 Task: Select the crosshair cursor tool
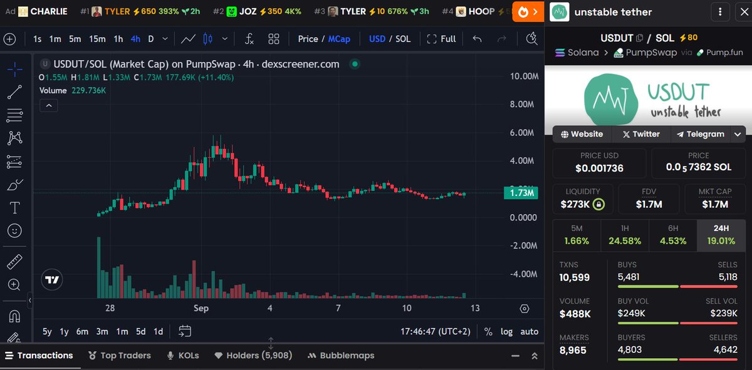click(14, 69)
